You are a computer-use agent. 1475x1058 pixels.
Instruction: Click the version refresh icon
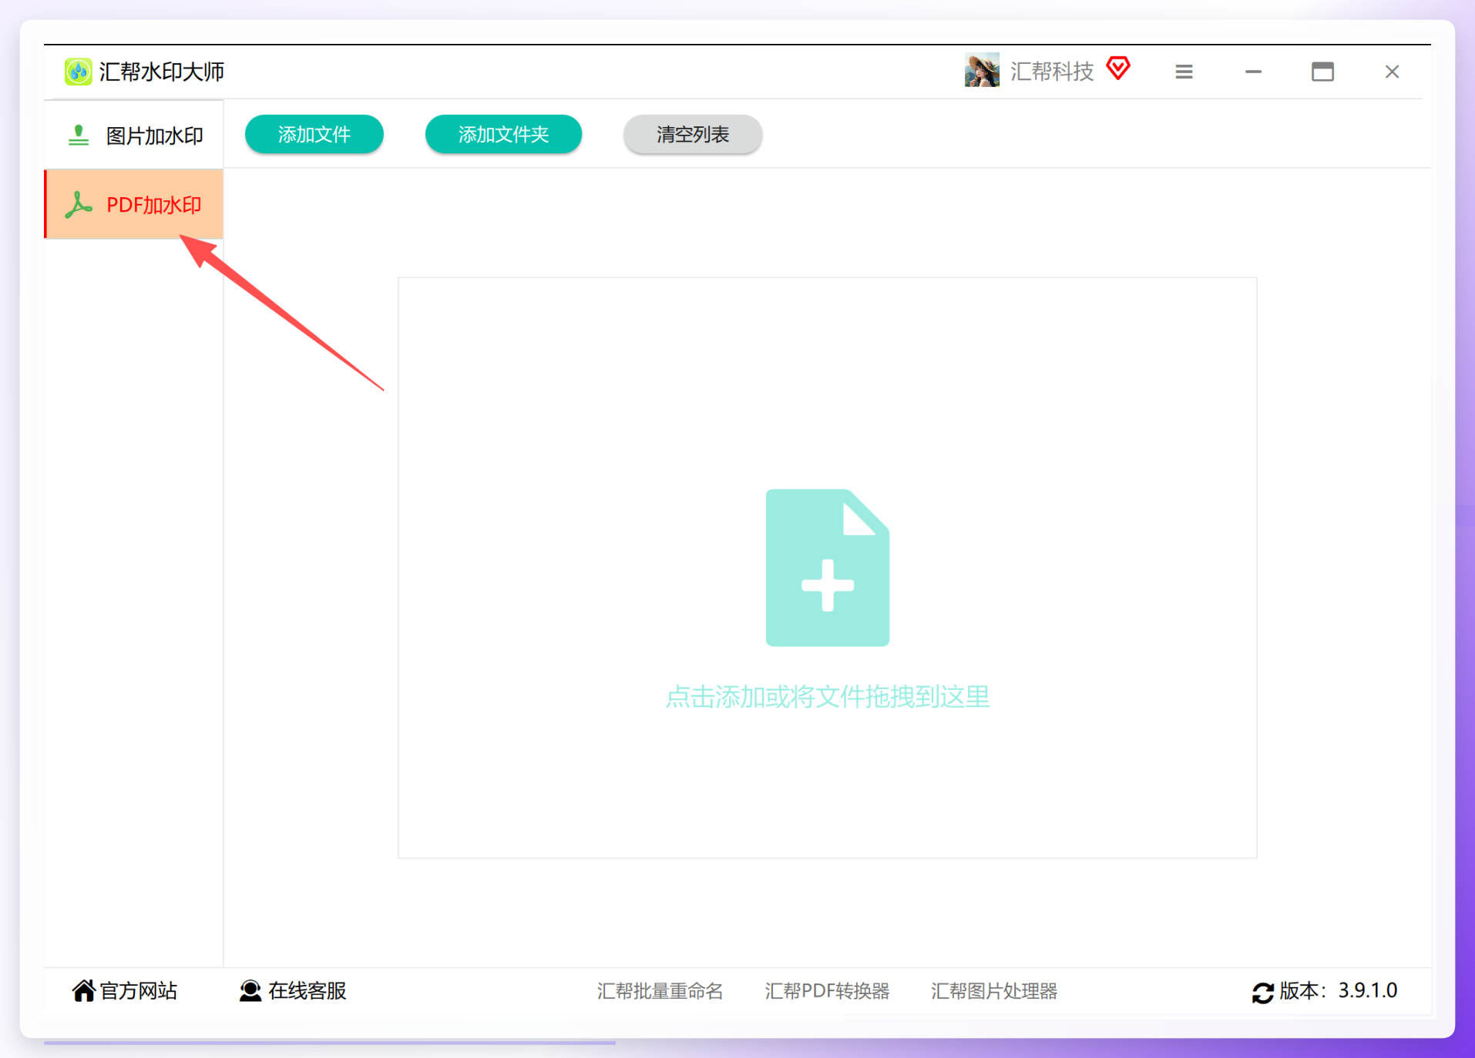point(1262,993)
